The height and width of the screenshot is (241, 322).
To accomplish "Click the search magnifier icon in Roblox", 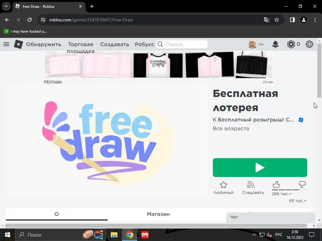I will (x=160, y=44).
